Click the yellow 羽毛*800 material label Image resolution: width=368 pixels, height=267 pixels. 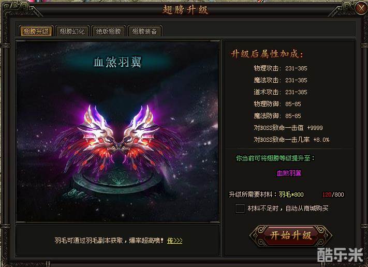point(291,195)
